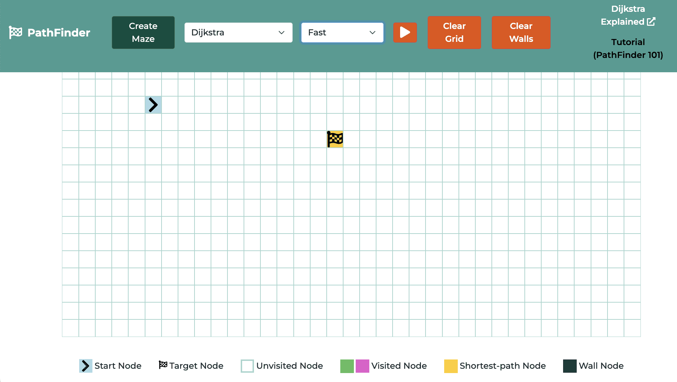
Task: Select the start node arrow on the grid
Action: (x=153, y=105)
